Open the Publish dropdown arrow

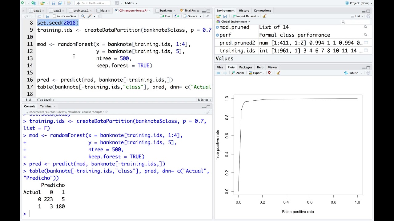[x=361, y=73]
